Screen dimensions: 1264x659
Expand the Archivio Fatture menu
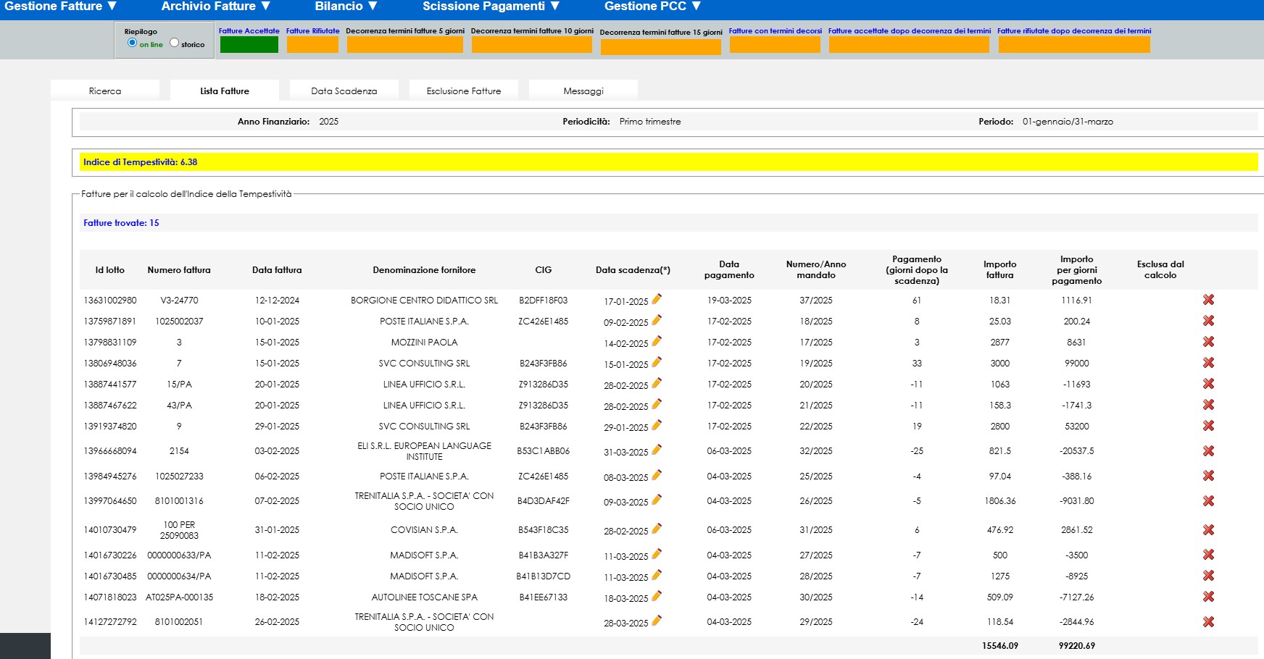click(216, 7)
